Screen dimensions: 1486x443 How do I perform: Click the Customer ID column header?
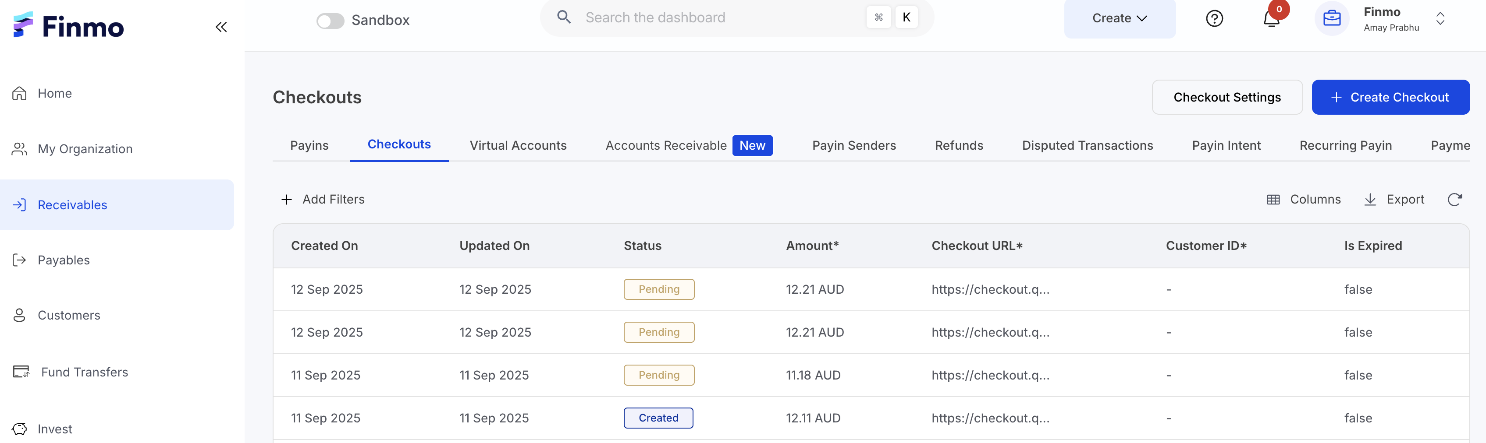pyautogui.click(x=1205, y=246)
